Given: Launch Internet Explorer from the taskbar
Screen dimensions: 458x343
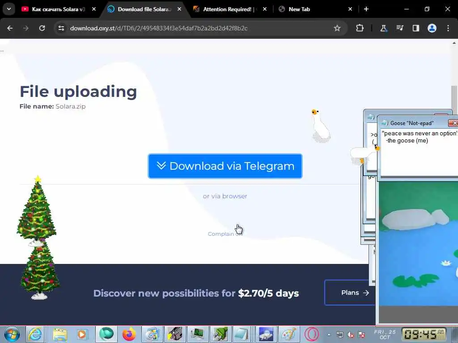Looking at the screenshot, I should tap(35, 334).
